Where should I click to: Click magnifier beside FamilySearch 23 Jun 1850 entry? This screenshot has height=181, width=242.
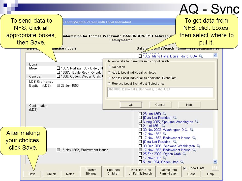click(164, 114)
